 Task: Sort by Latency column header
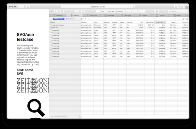171,22
